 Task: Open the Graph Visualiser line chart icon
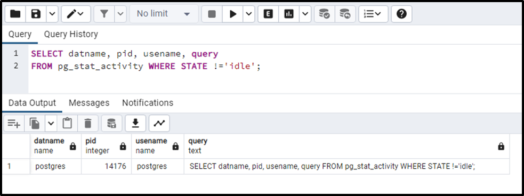159,124
